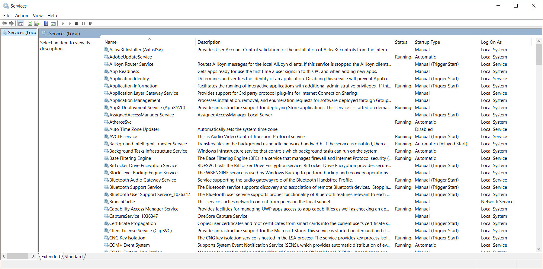Toggle the Show/Hide Console Tree toolbar icon
The height and width of the screenshot is (269, 543).
21,23
